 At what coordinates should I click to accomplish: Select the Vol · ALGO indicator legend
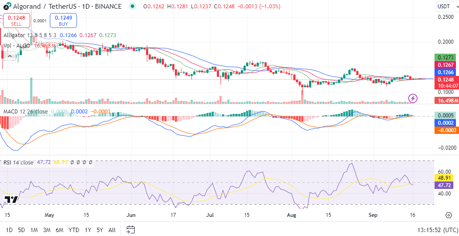[17, 46]
